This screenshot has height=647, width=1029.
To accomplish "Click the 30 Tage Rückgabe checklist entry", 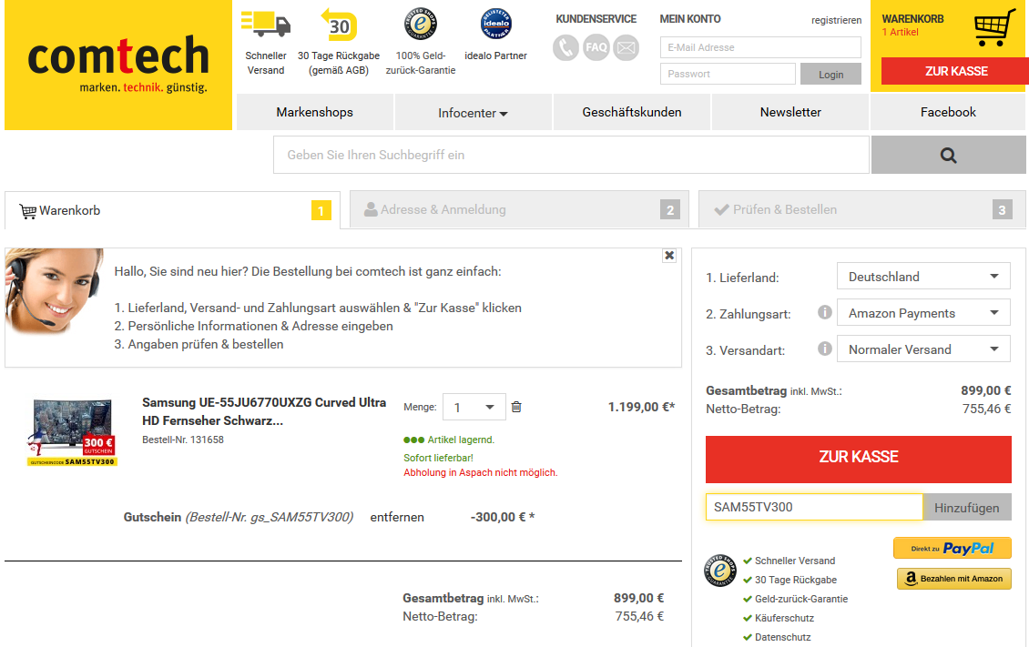I will click(795, 581).
